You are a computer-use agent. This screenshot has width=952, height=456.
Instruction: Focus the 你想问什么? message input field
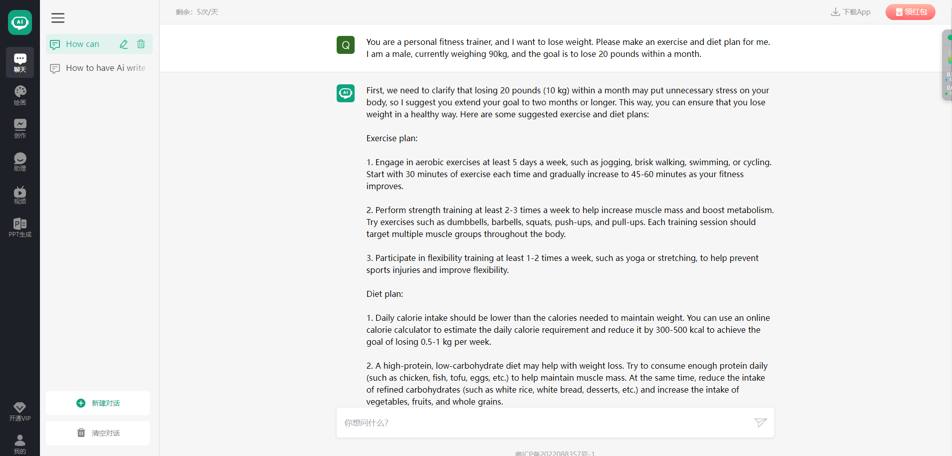(544, 423)
